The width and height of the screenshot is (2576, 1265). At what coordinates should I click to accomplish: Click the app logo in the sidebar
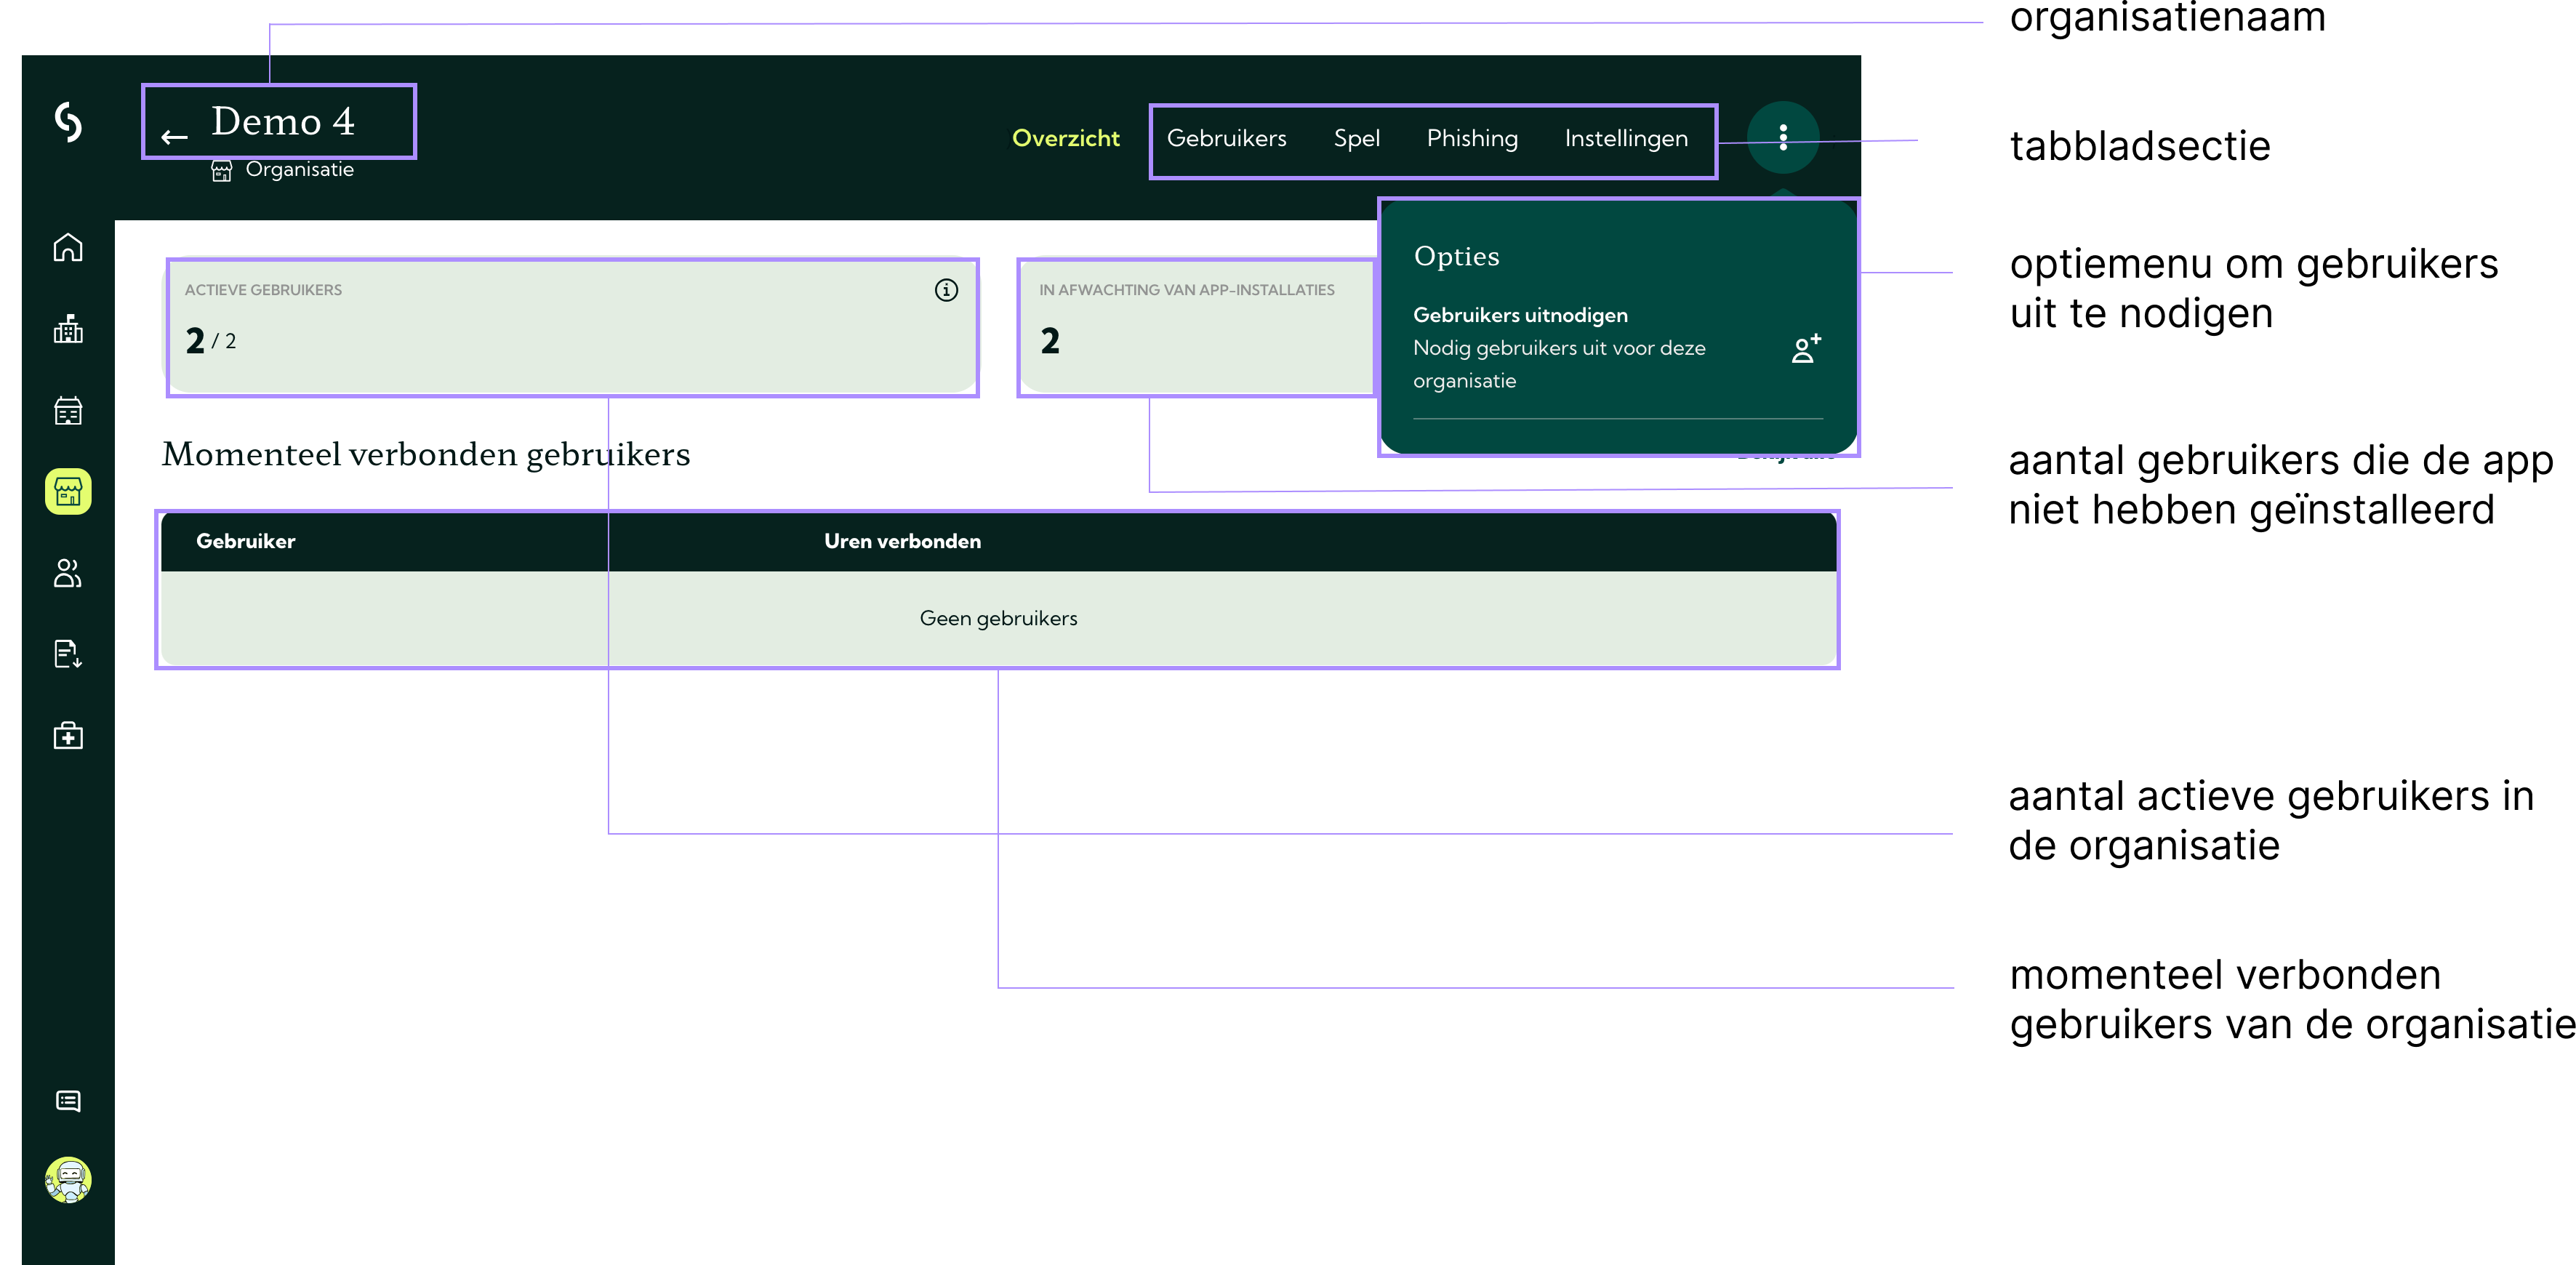[68, 122]
